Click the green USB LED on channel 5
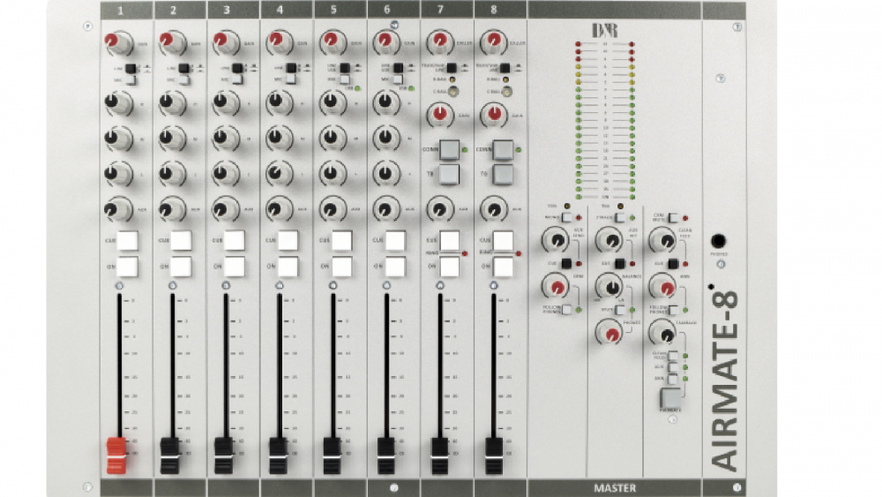The height and width of the screenshot is (497, 882). 358,88
